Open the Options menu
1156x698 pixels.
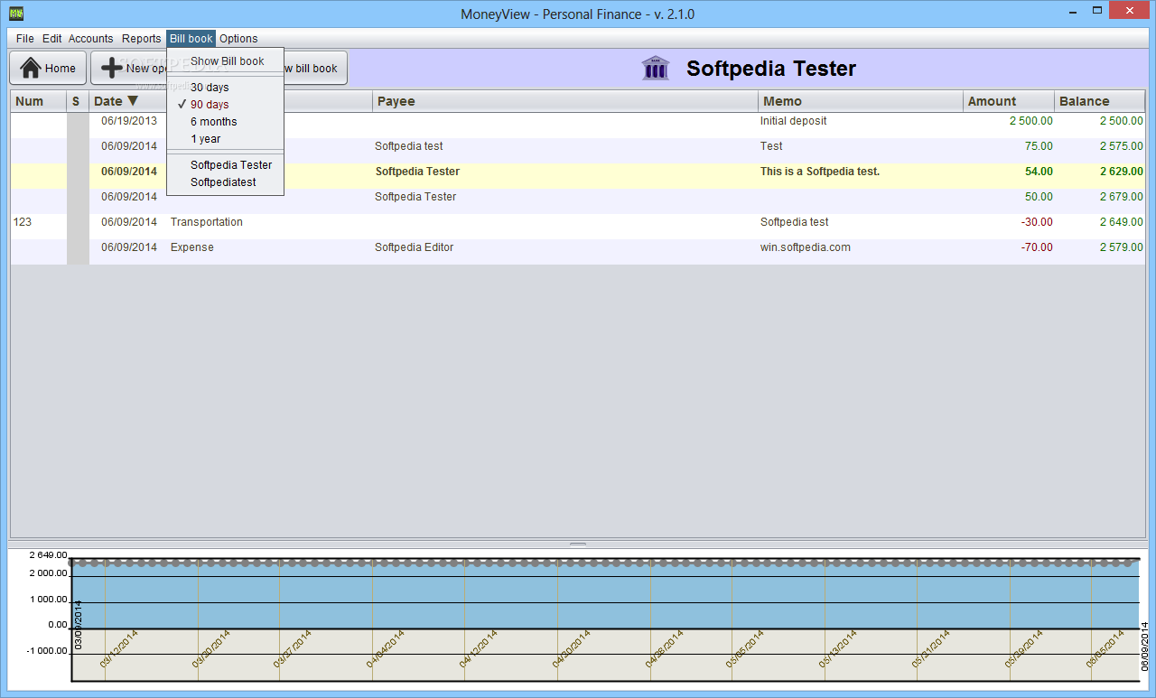(x=238, y=39)
